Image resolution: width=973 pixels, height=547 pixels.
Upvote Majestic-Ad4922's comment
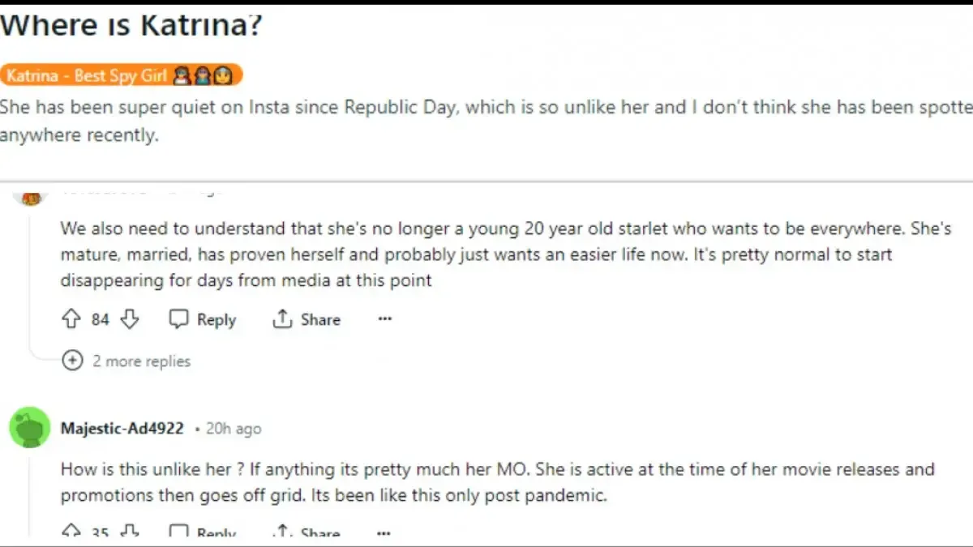pos(71,532)
